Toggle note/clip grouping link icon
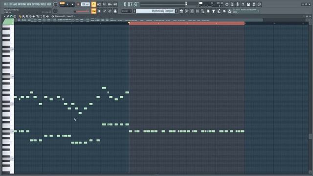 [x=110, y=11]
